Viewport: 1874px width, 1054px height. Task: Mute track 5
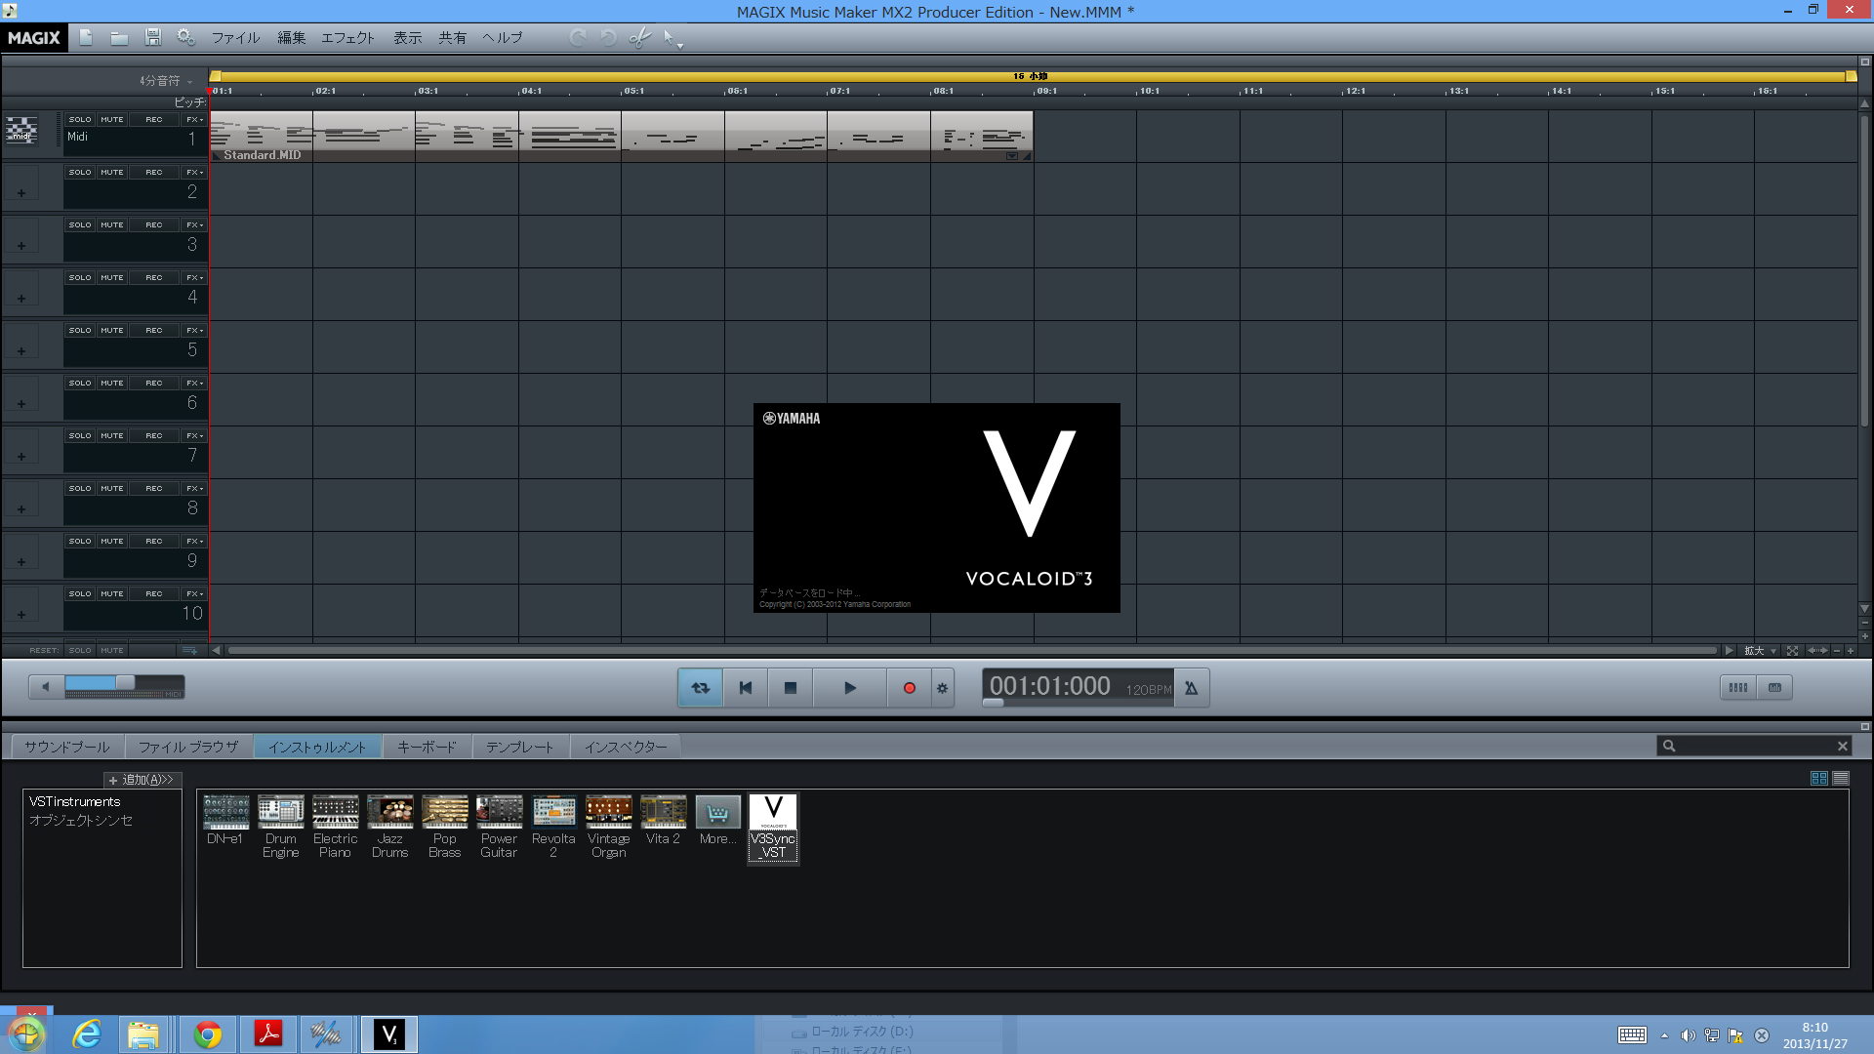click(x=112, y=330)
